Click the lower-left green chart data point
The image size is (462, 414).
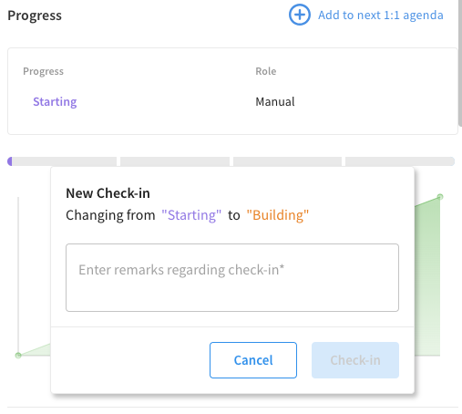[x=18, y=355]
